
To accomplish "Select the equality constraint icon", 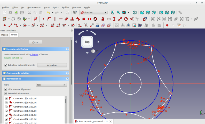I will [x=84, y=19].
